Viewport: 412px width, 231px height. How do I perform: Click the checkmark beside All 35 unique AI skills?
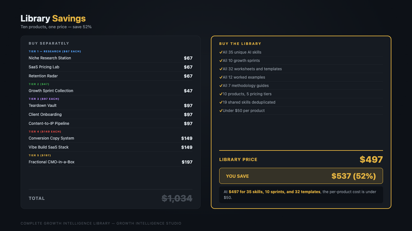tap(221, 52)
